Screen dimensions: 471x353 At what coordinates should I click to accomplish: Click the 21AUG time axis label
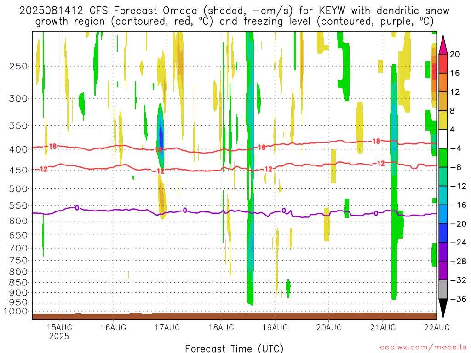pos(383,327)
